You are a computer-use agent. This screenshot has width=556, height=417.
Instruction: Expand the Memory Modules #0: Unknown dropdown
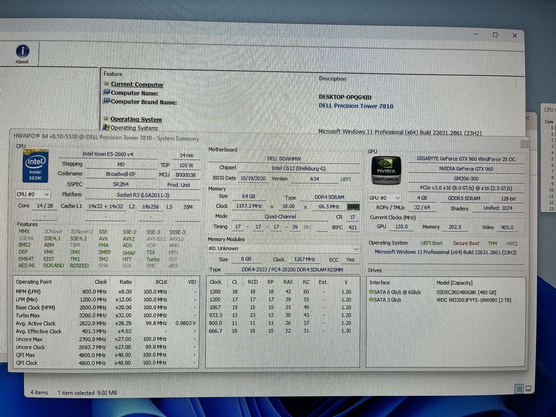coord(283,249)
